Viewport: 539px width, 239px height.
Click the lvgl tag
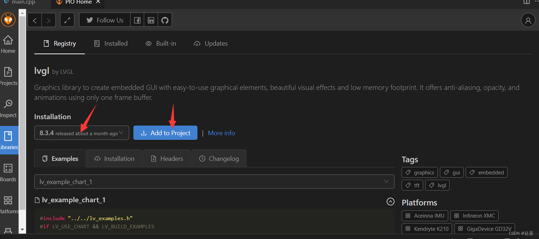tap(438, 185)
